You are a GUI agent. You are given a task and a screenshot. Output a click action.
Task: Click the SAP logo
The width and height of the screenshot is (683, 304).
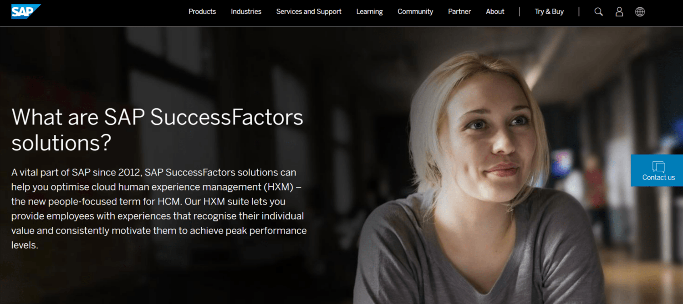pos(26,11)
